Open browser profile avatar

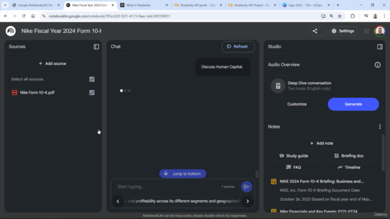375,16
